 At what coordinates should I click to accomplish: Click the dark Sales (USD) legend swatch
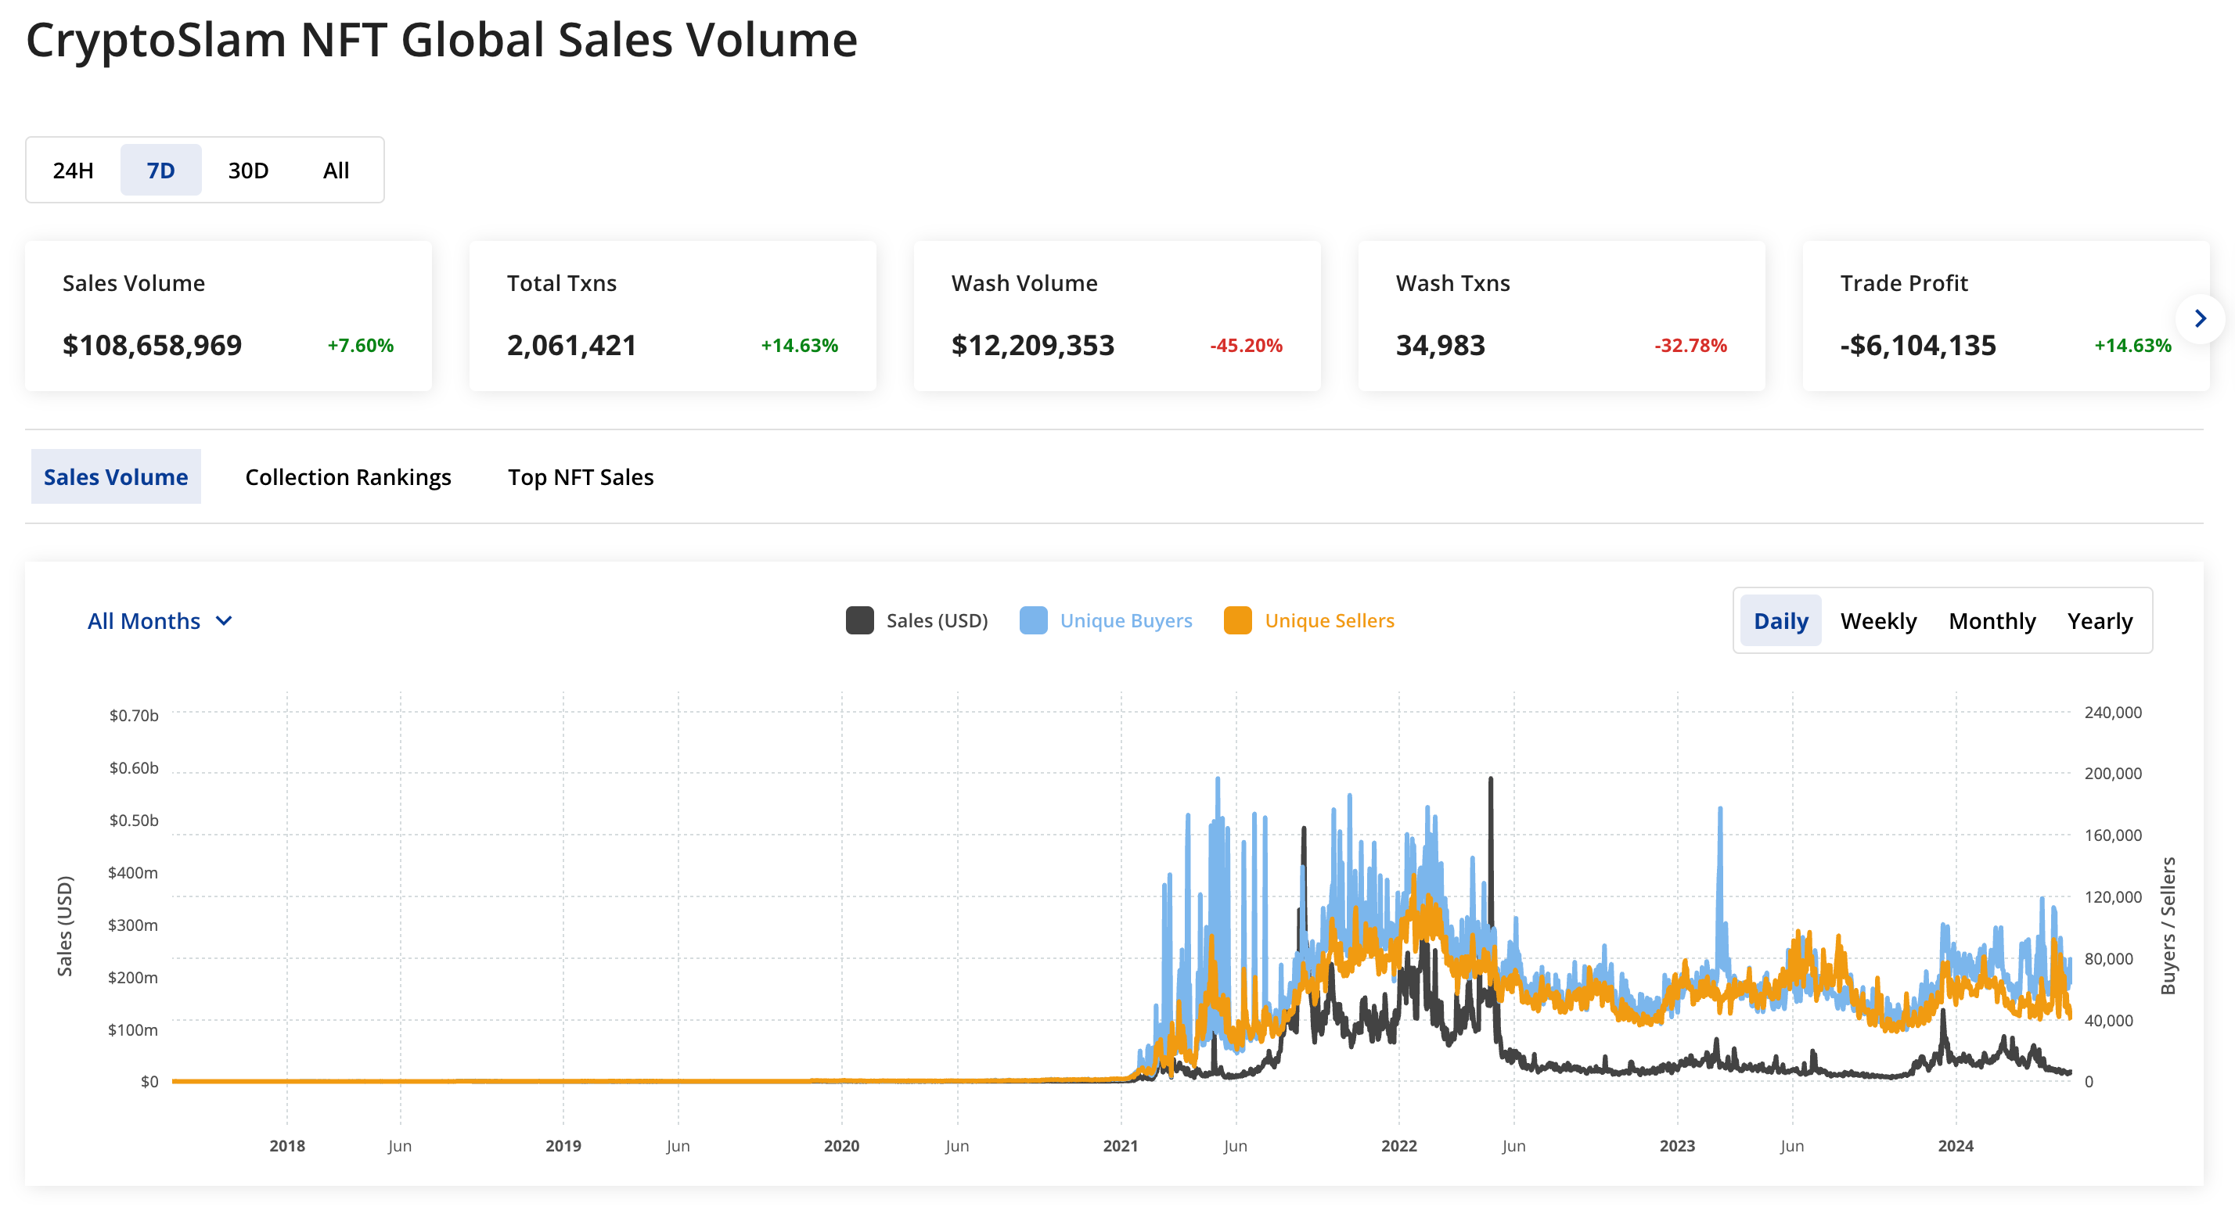pyautogui.click(x=859, y=620)
